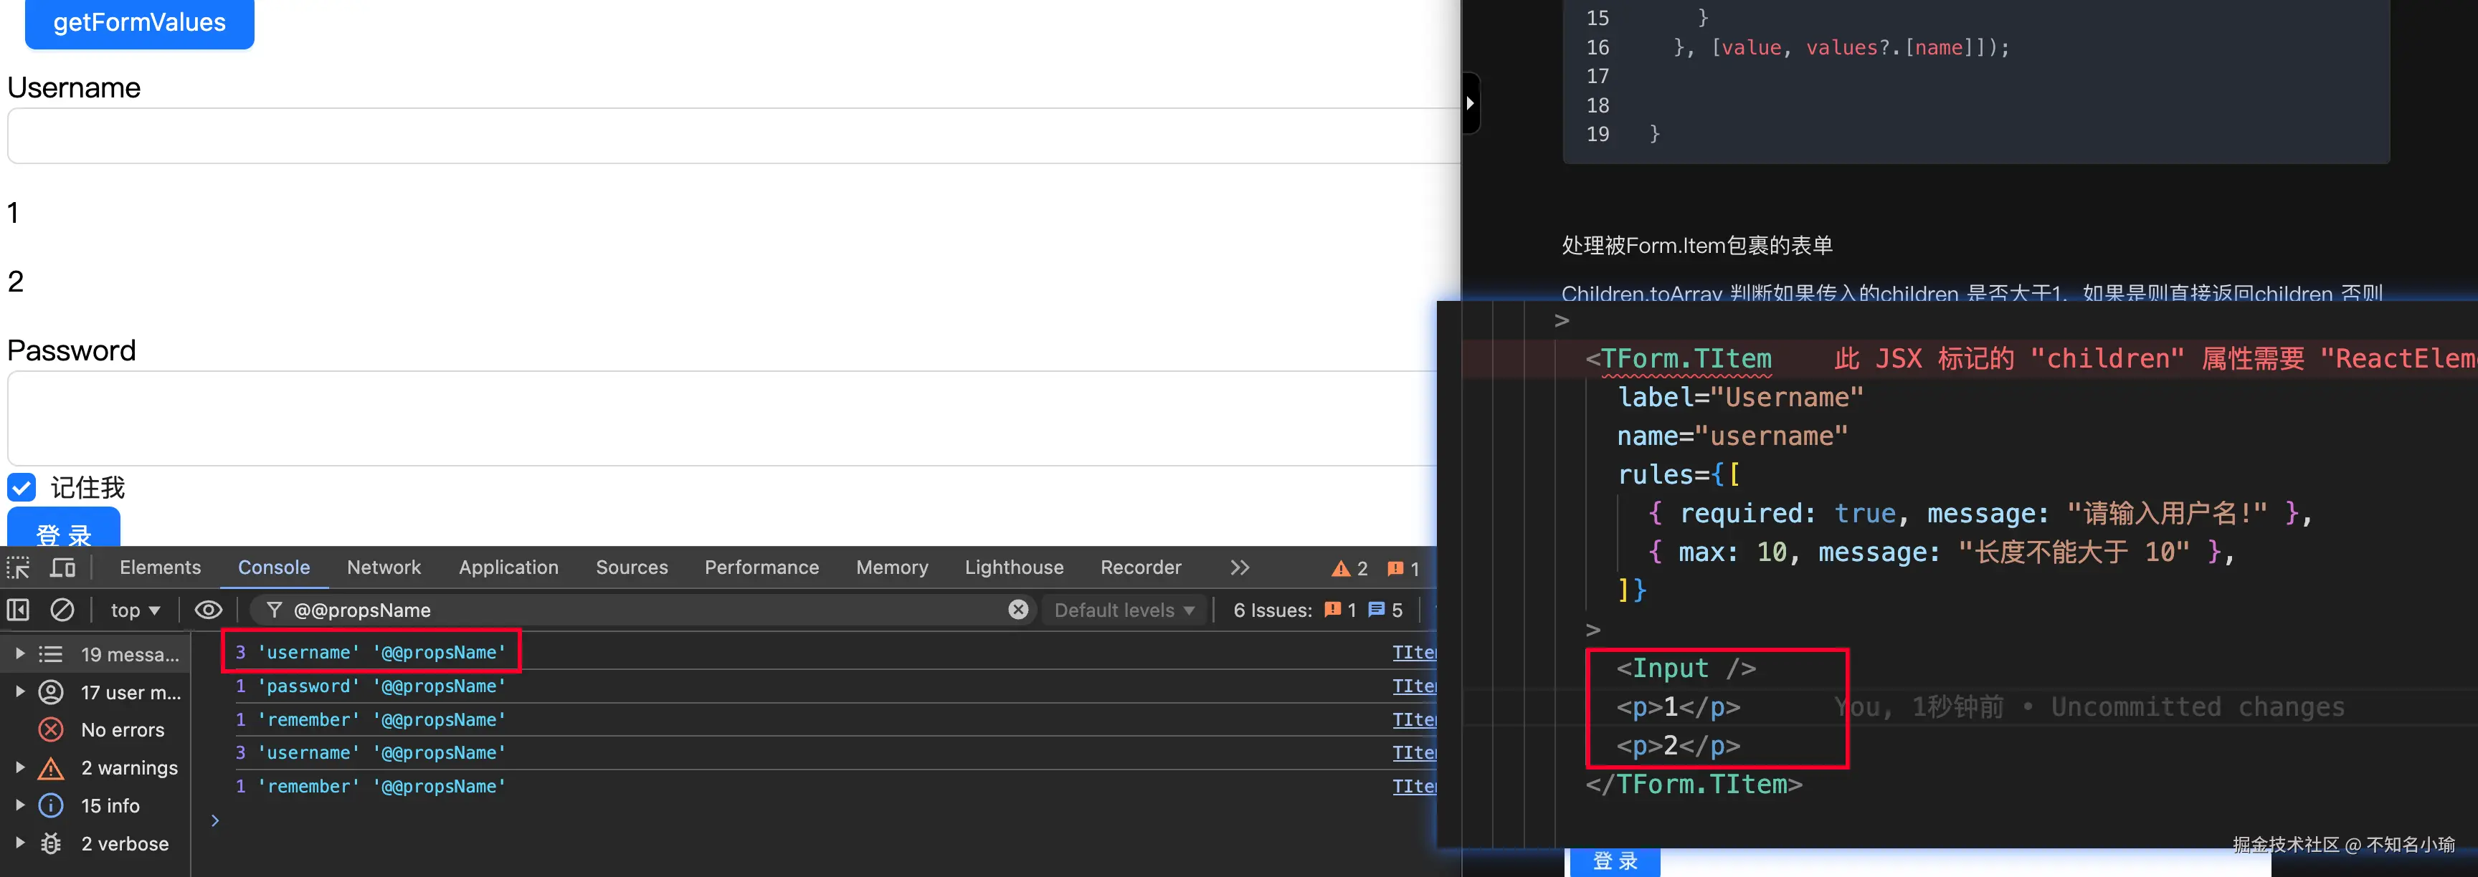Click the inspect element picker icon
This screenshot has height=877, width=2478.
18,568
